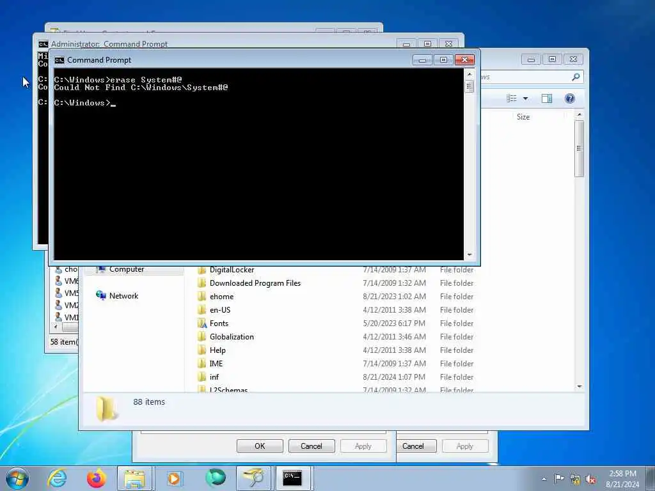Open the magnifier-and-keys taskbar app

click(253, 478)
